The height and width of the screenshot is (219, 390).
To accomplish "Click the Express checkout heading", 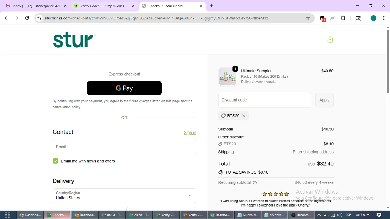I will coord(124,74).
